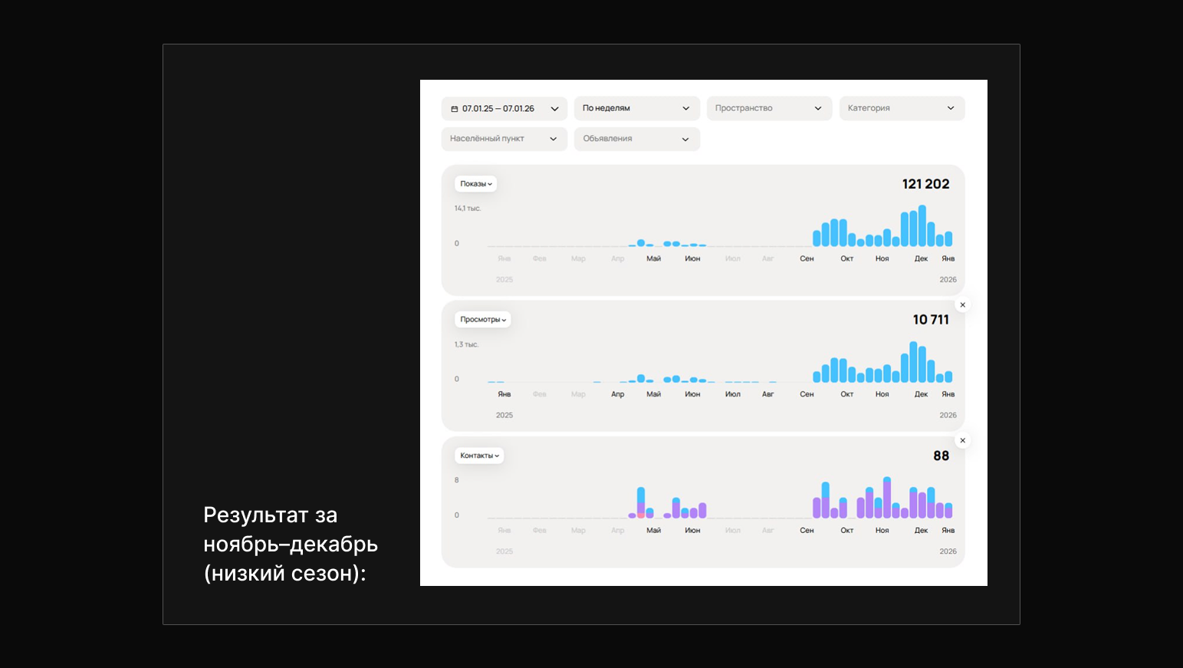This screenshot has width=1183, height=668.
Task: Click the May bar in Контакты chart
Action: coord(641,503)
